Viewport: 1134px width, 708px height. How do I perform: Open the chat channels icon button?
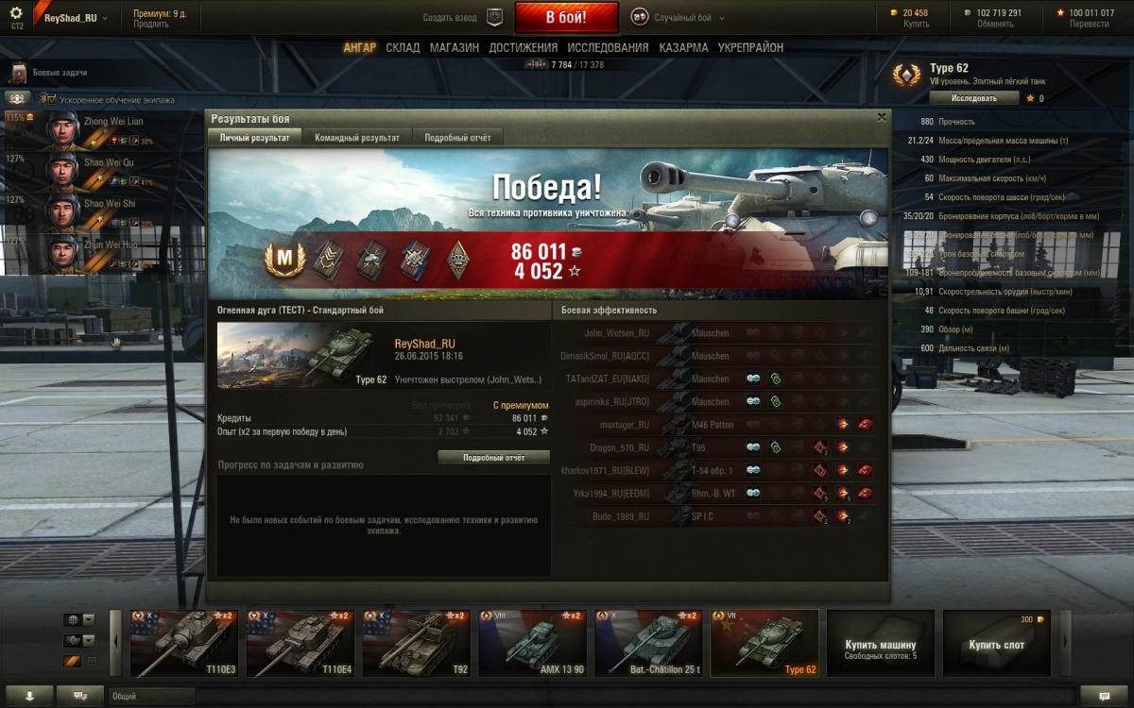79,696
